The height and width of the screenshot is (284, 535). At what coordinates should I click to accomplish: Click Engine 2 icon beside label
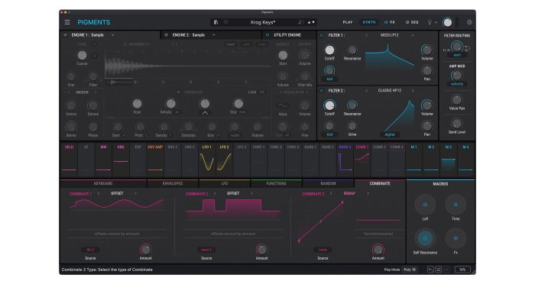[166, 35]
